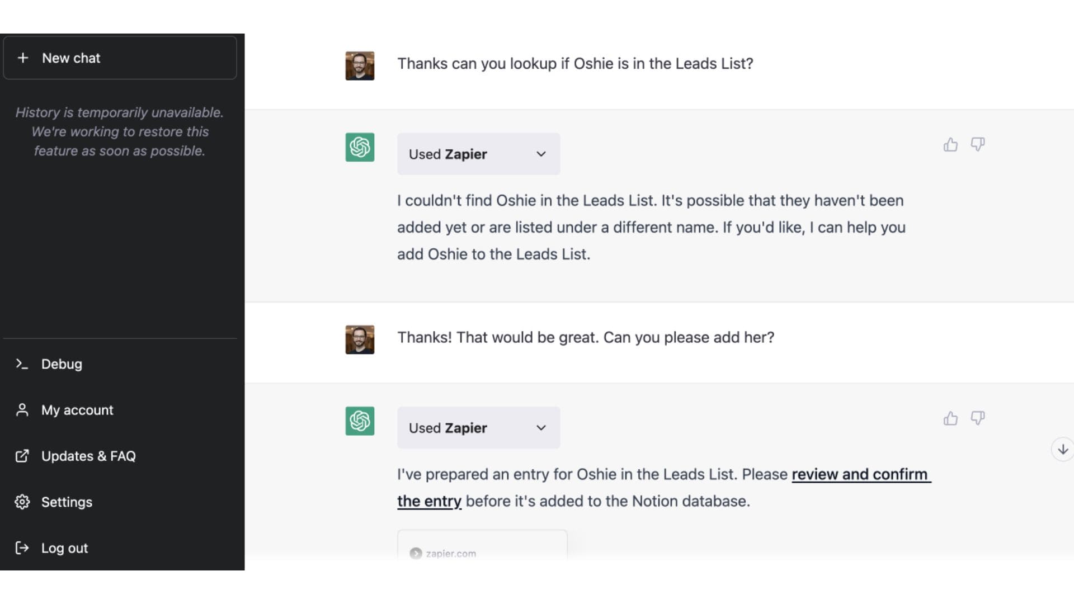Dislike the prepared entry response

(978, 418)
